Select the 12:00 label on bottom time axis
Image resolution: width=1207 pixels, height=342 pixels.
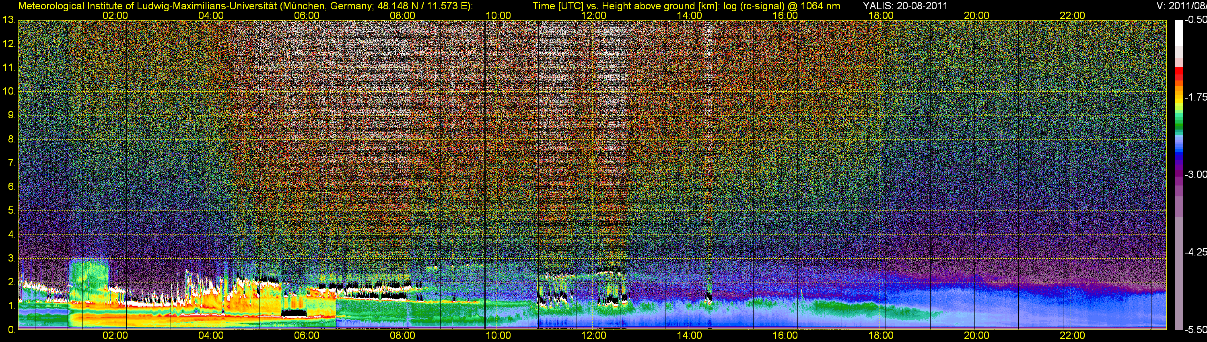(593, 336)
